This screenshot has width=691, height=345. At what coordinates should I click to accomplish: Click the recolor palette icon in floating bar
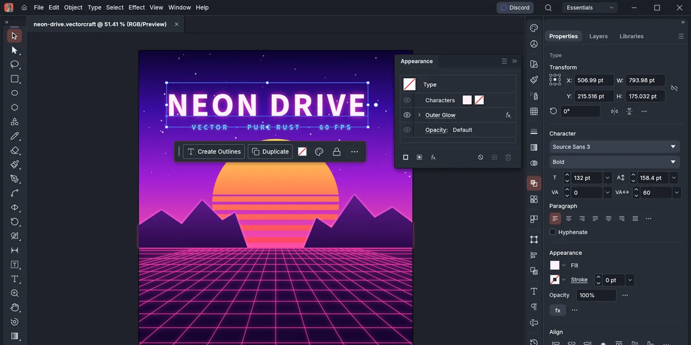319,152
